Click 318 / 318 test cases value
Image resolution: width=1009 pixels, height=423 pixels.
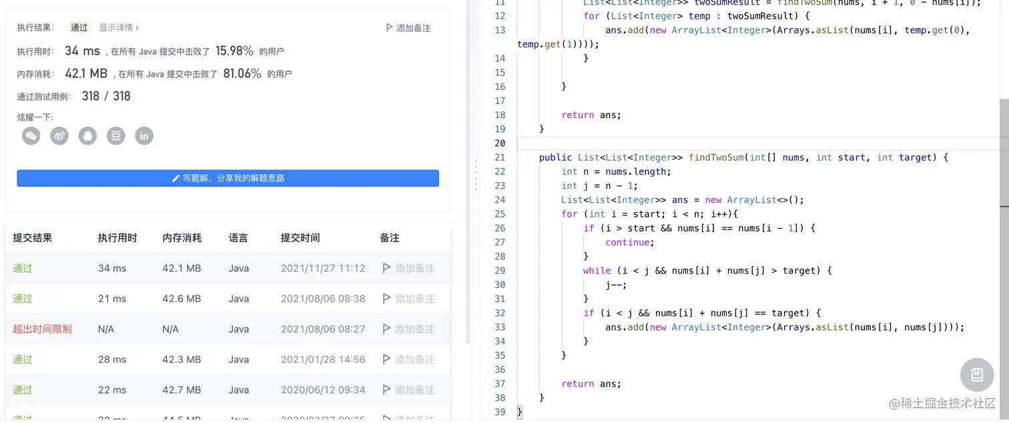point(106,96)
